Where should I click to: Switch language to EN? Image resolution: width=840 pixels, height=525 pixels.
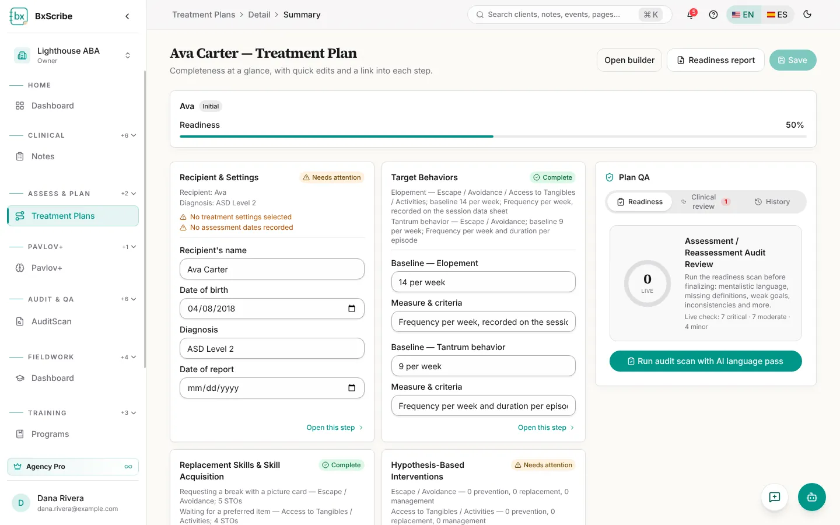click(743, 15)
